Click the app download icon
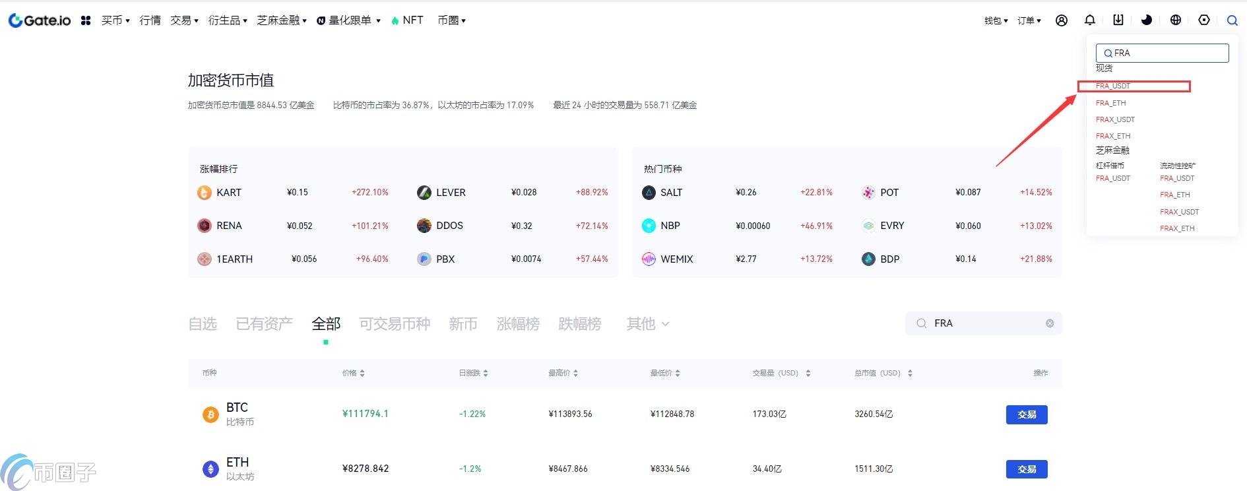Viewport: 1247px width, 491px height. tap(1118, 20)
